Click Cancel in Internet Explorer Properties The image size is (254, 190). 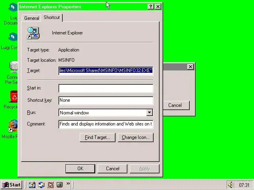[x=112, y=169]
